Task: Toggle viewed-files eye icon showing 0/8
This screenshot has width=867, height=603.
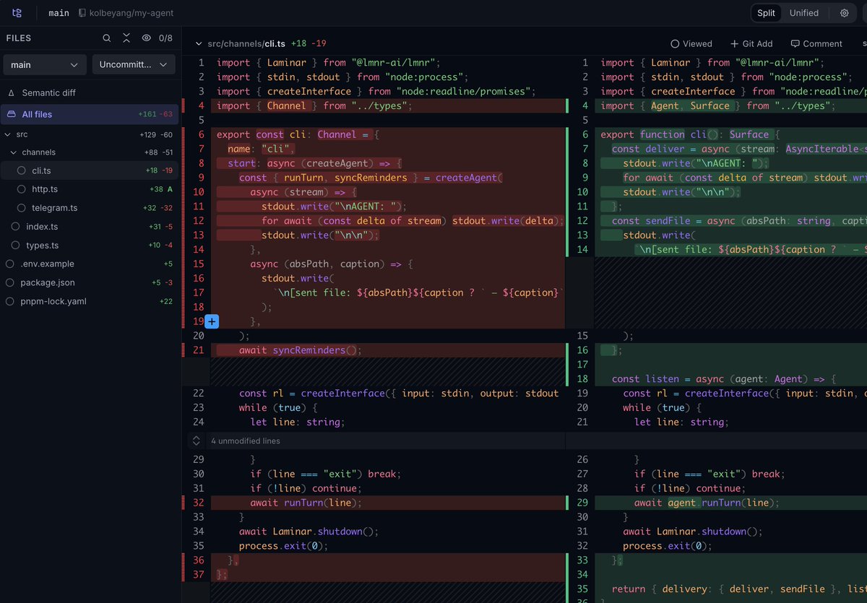Action: tap(147, 38)
